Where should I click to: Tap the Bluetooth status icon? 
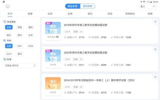click(x=141, y=2)
